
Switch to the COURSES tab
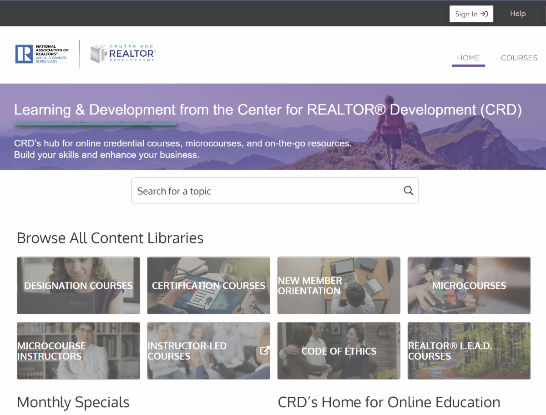pyautogui.click(x=519, y=58)
